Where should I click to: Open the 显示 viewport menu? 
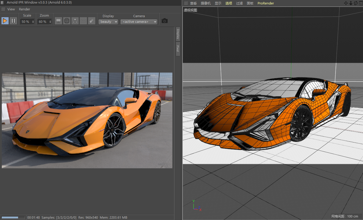coord(218,3)
